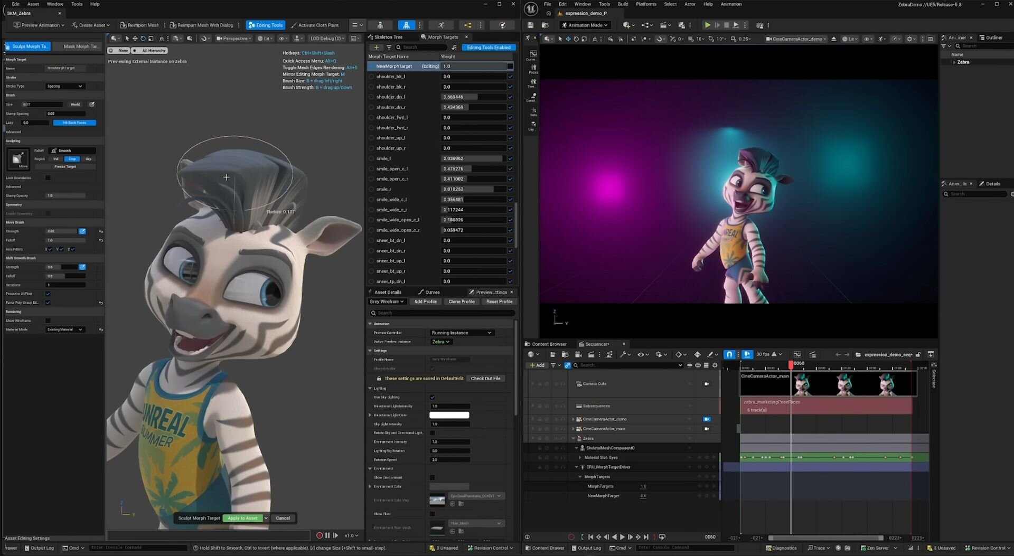
Task: Open the Curve editor mode tool
Action: tap(533, 55)
